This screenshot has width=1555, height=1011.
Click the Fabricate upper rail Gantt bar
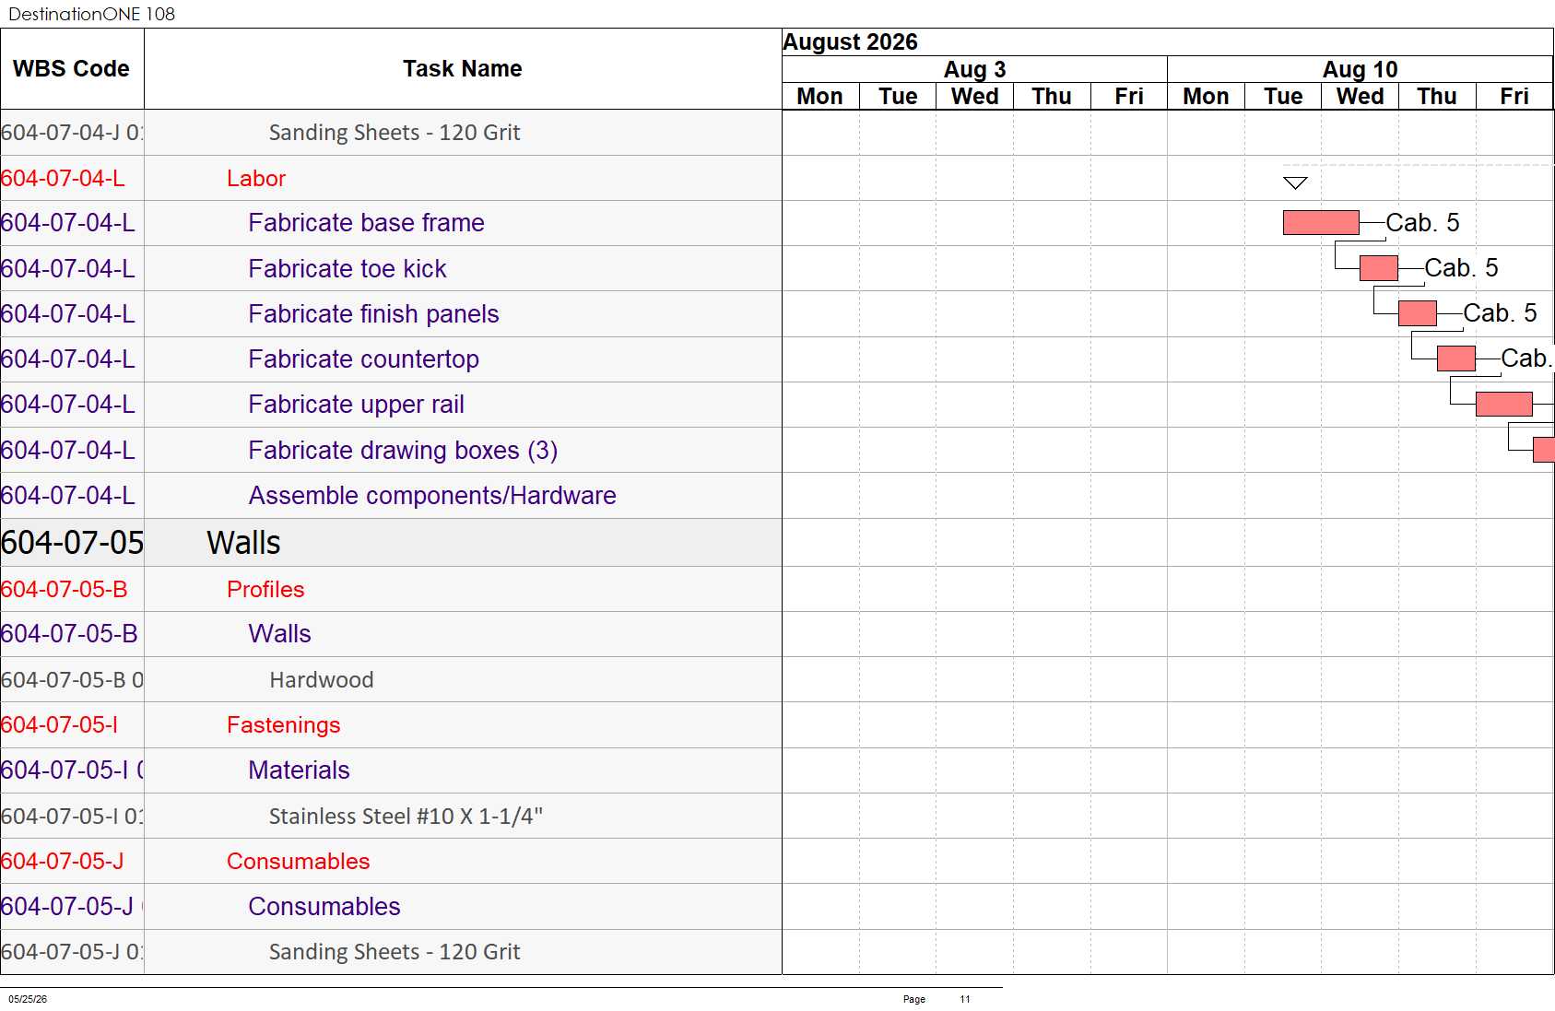pyautogui.click(x=1504, y=404)
